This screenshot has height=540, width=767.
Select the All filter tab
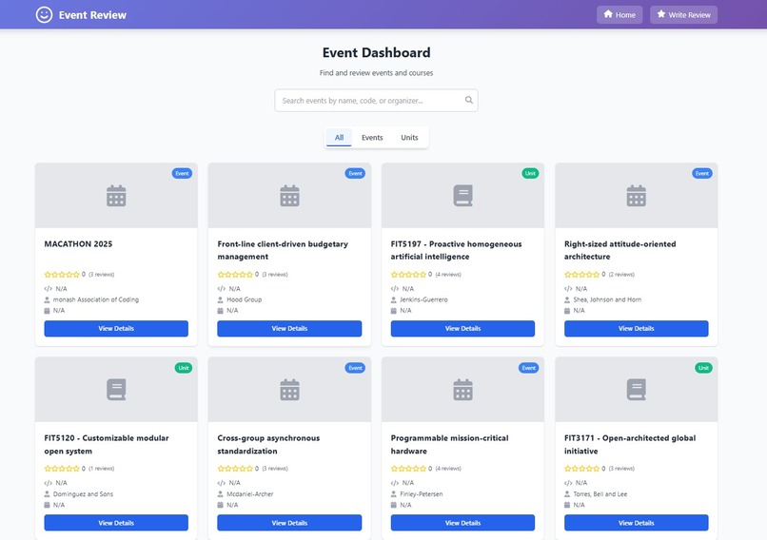[339, 138]
